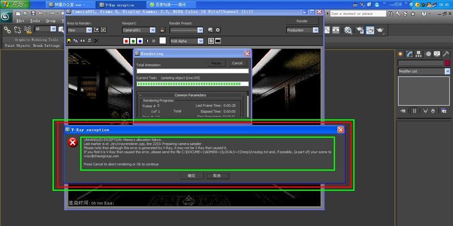453x226 pixels.
Task: Click the Render Setup icon beside Render Preset
Action: (211, 30)
